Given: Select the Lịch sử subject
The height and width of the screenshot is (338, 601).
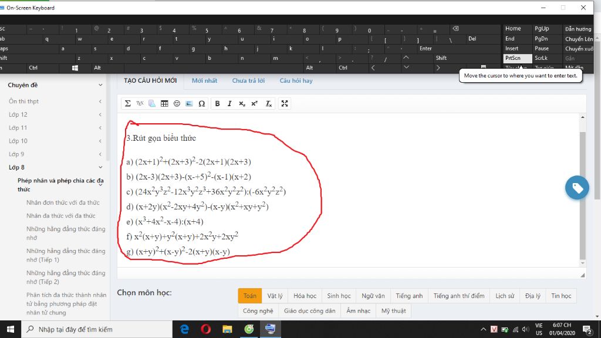Looking at the screenshot, I should pos(505,296).
